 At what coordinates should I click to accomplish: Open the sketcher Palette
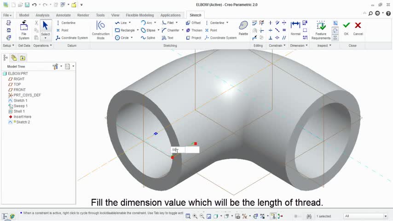(243, 28)
